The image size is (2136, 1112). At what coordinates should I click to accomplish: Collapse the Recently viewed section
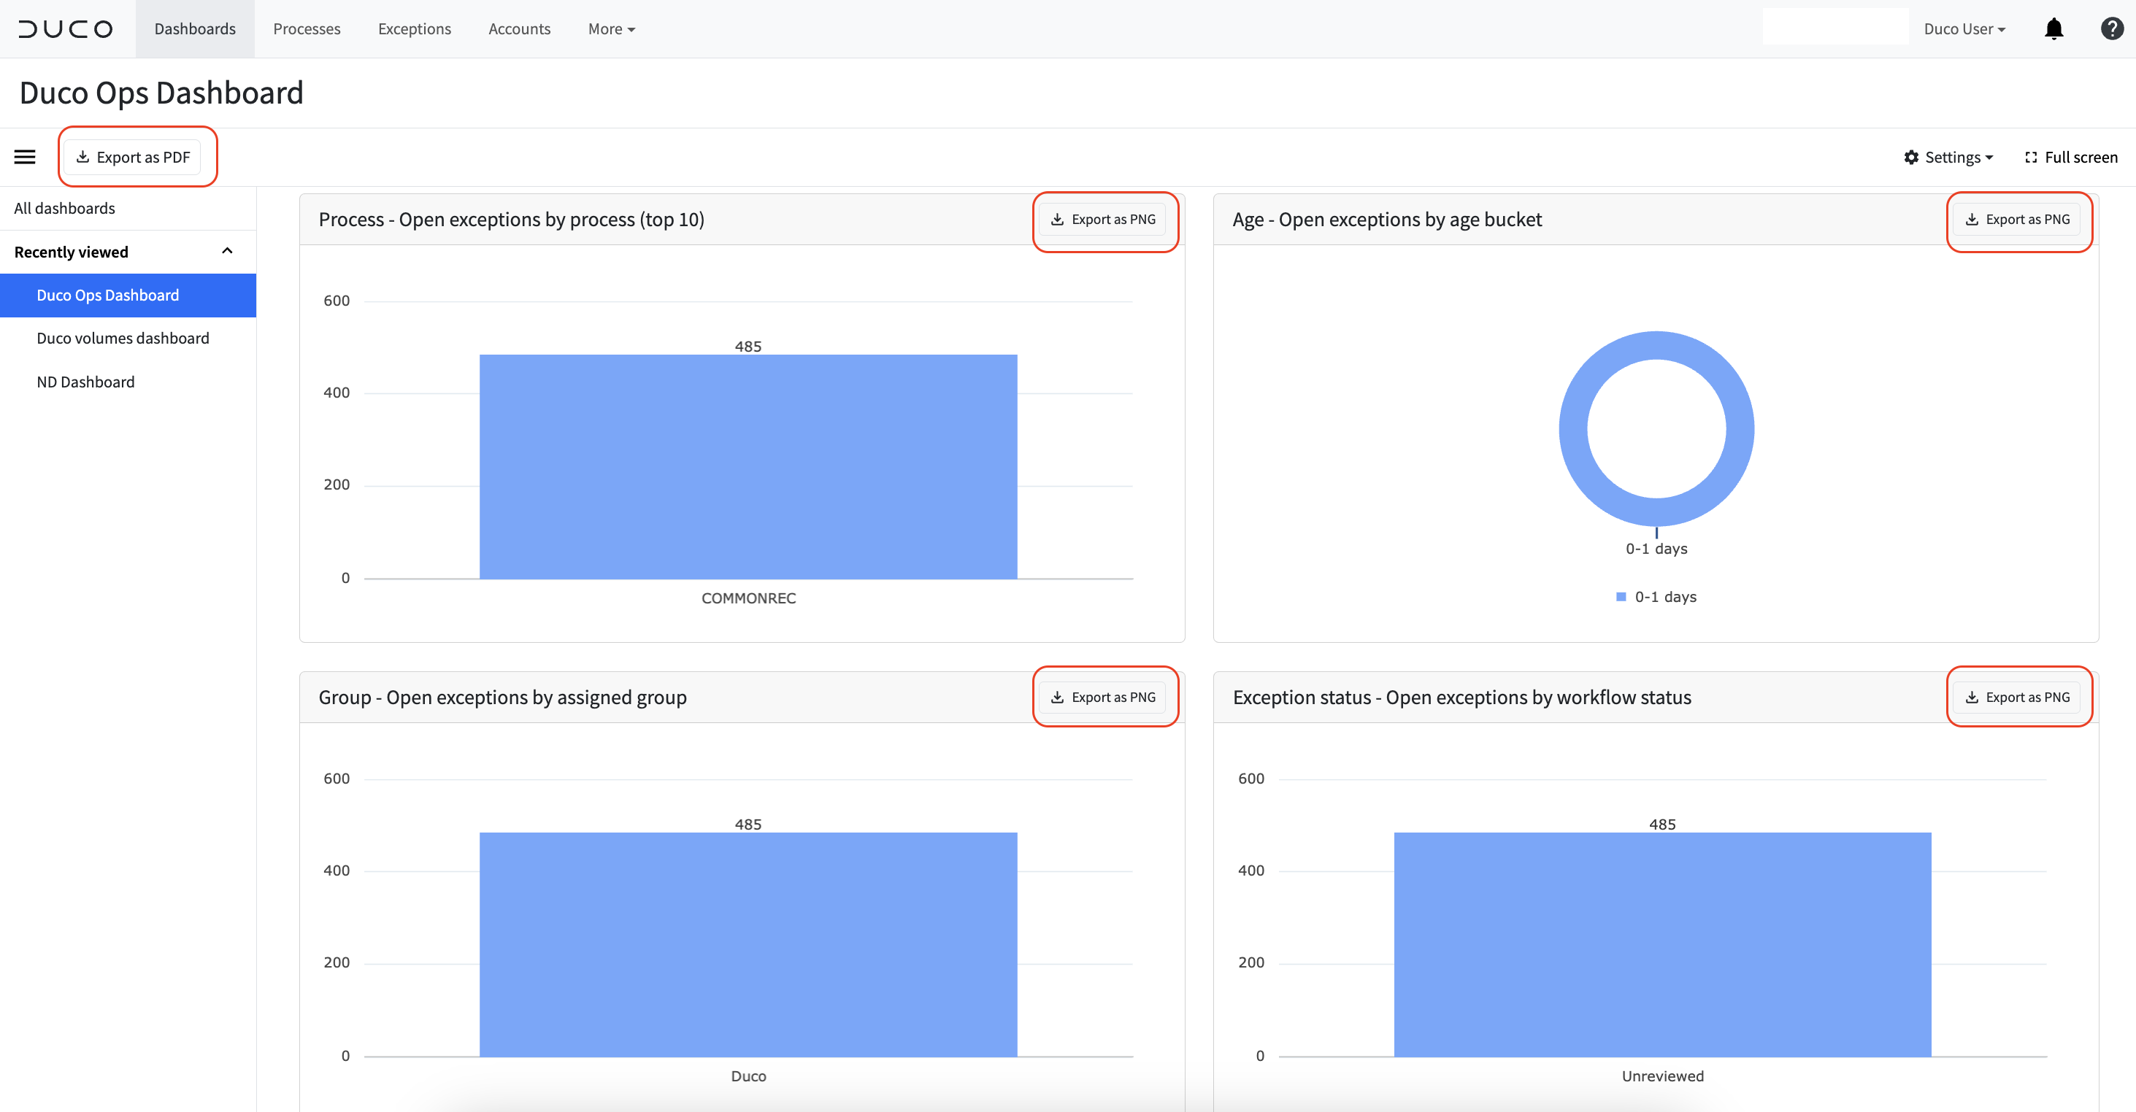click(227, 251)
